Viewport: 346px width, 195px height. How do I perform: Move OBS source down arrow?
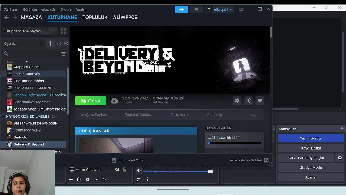tap(105, 179)
